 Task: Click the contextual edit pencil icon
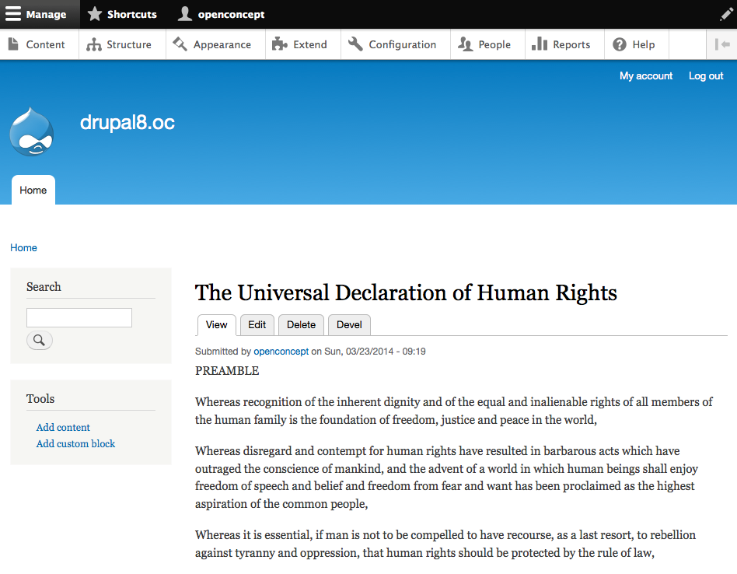tap(725, 13)
